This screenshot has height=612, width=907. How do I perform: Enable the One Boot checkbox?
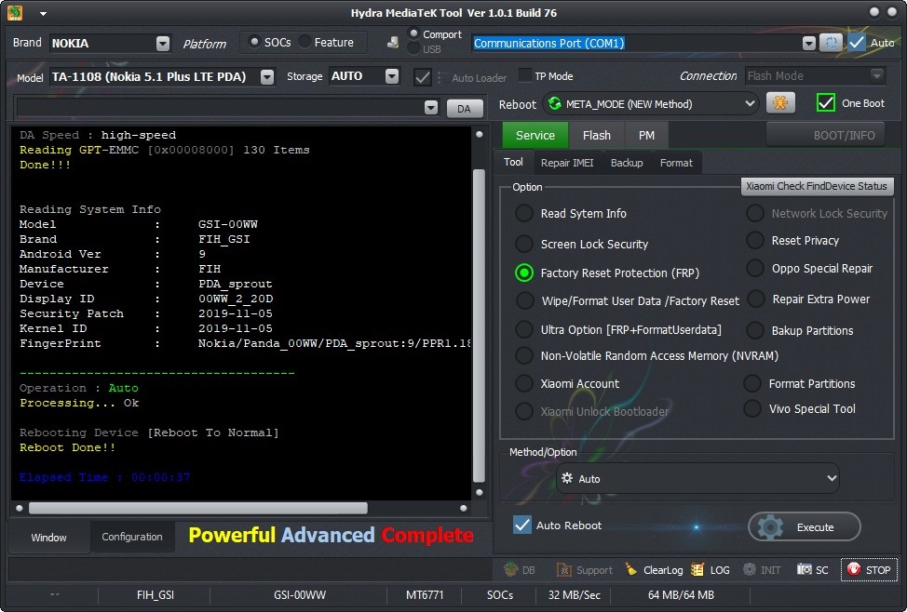[x=825, y=103]
